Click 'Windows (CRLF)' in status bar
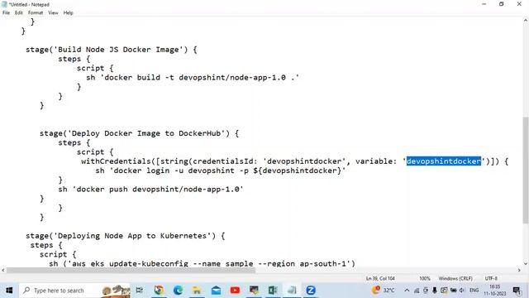This screenshot has width=529, height=298. click(x=455, y=278)
